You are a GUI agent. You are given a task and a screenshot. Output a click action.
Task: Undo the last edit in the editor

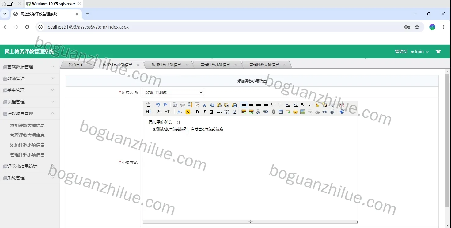[158, 105]
